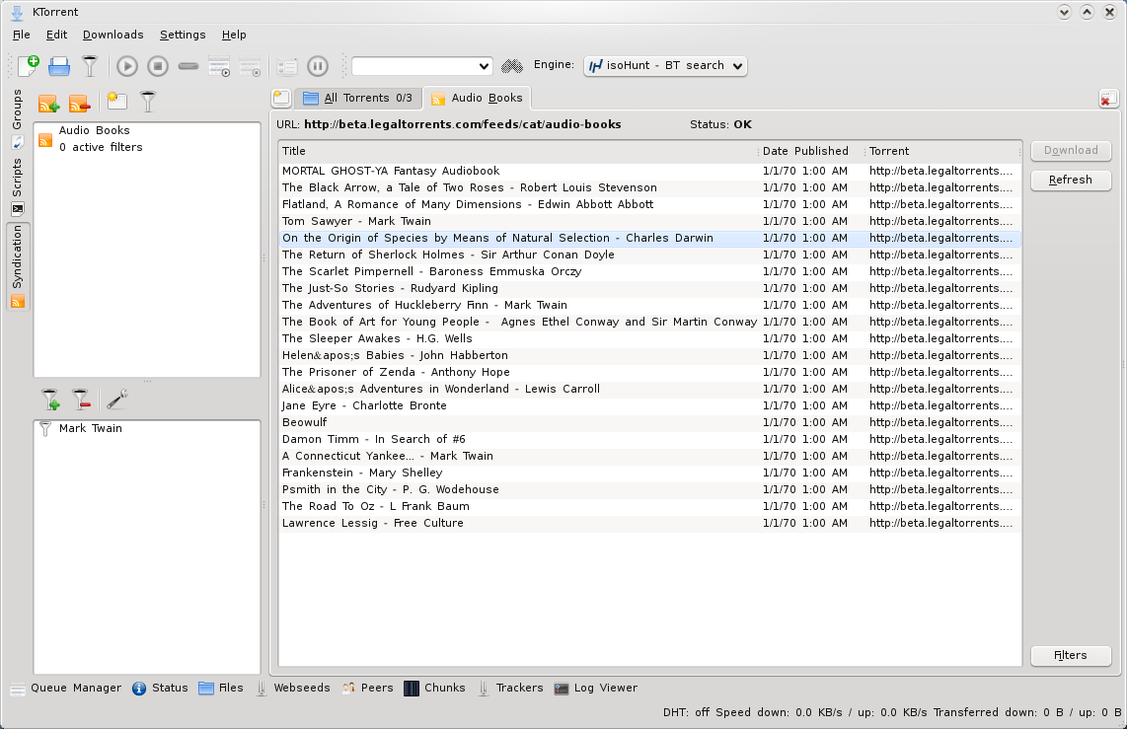Stop the torrent with the stop button

[x=158, y=66]
